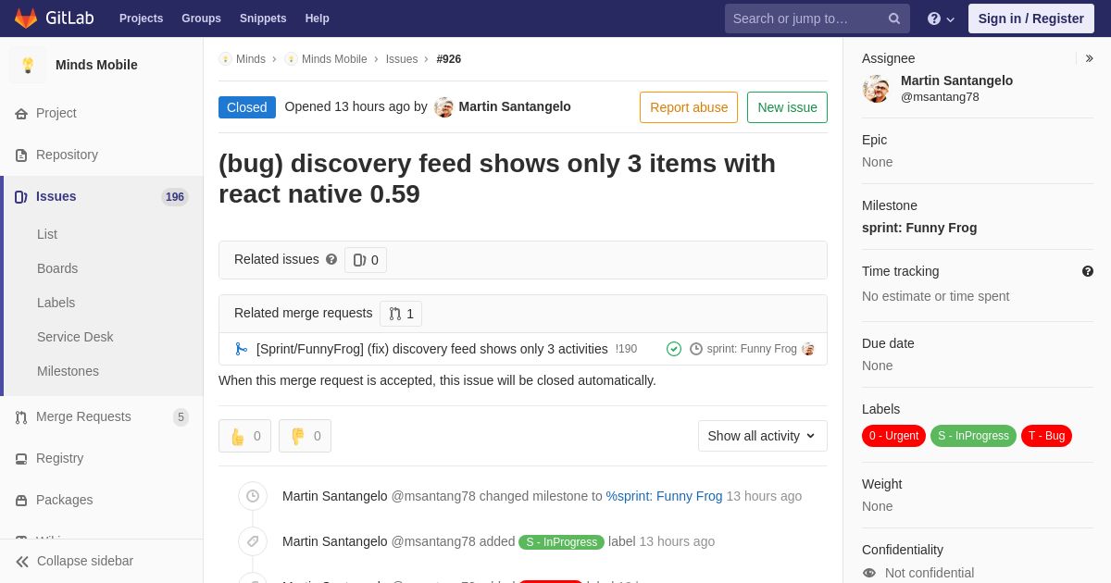Select the Labels submenu item

tap(56, 303)
